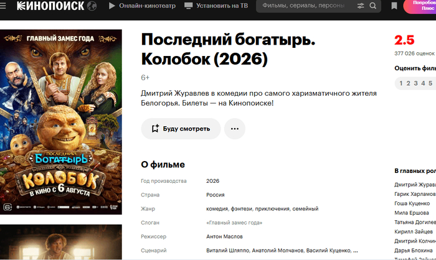Rate the film 5
Viewport: 436px width, 260px height.
point(430,83)
